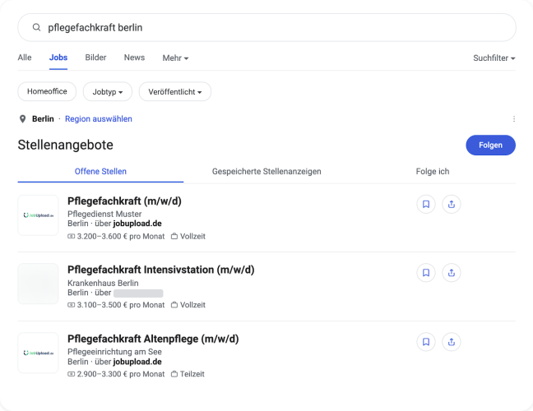Select the Jobs tab
Viewport: 533px width, 411px height.
(58, 58)
